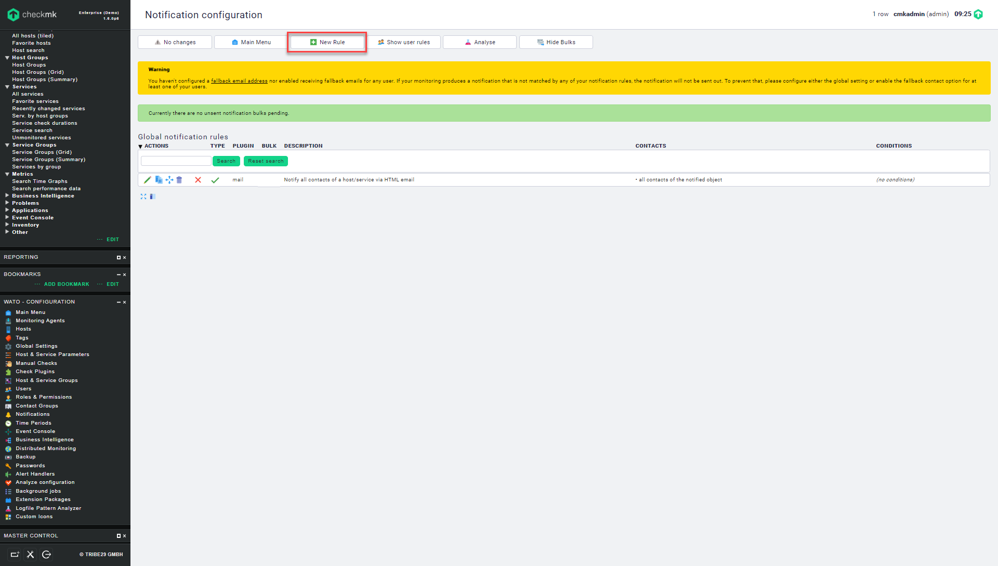Open Time Periods in WATO configuration menu
The image size is (998, 566).
click(x=33, y=423)
